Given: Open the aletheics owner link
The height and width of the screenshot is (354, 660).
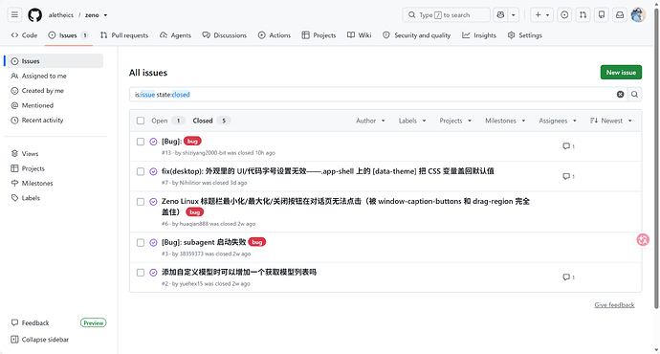Looking at the screenshot, I should [61, 15].
